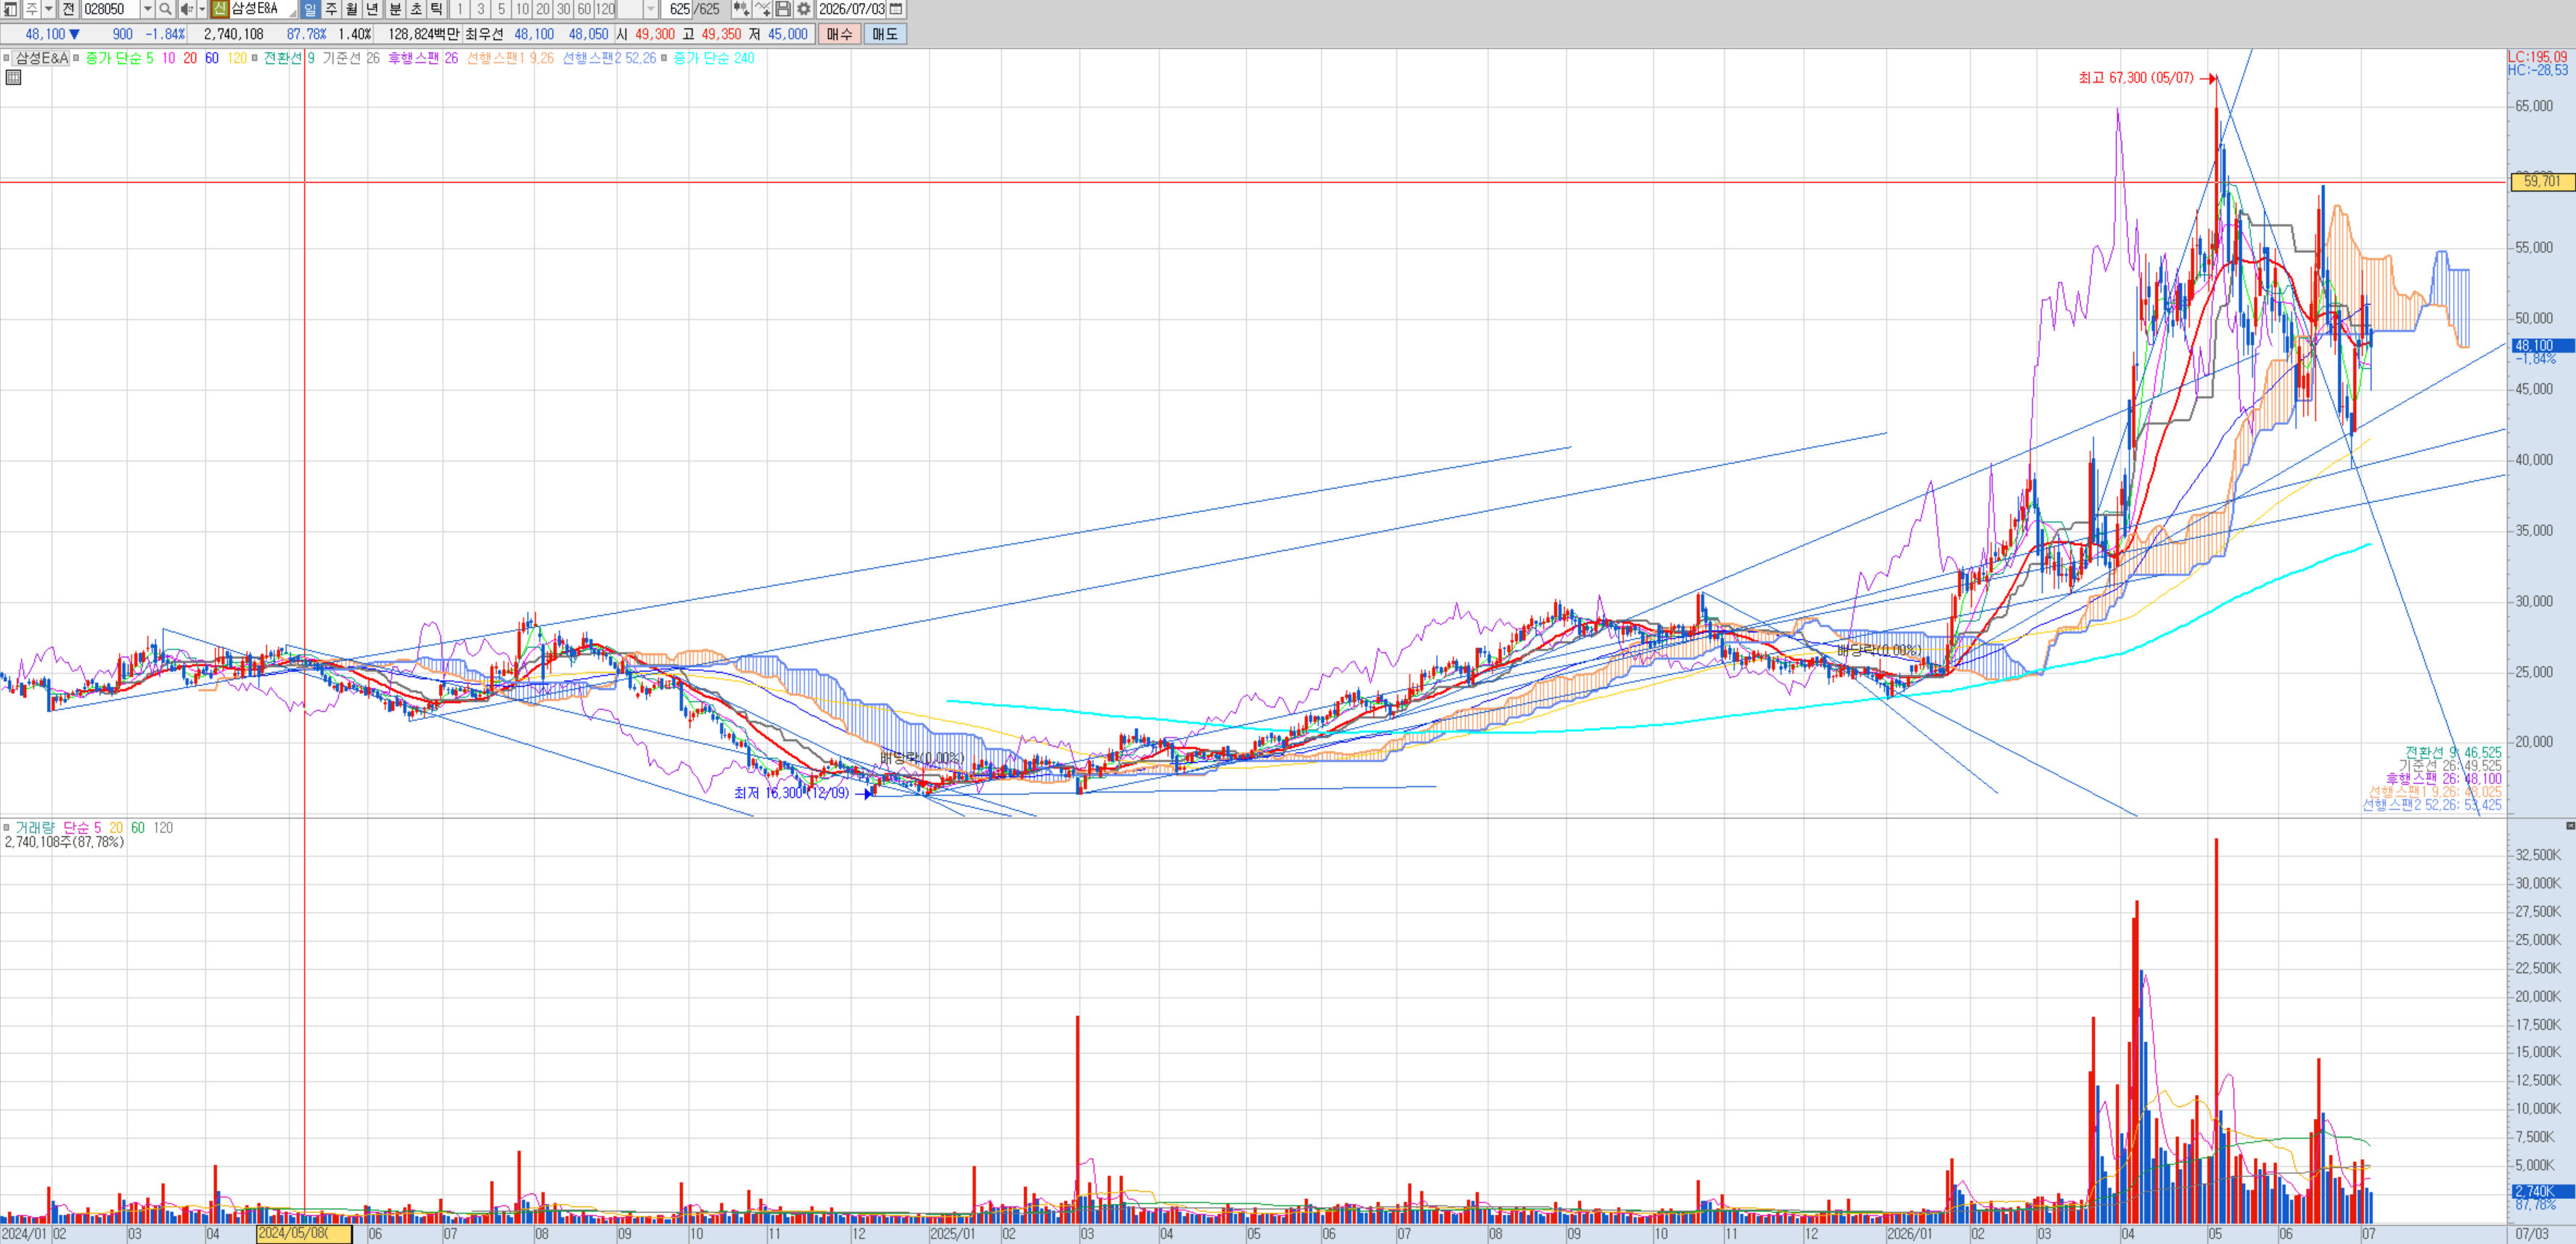2576x1244 pixels.
Task: Select interval 3 button
Action: [x=480, y=9]
